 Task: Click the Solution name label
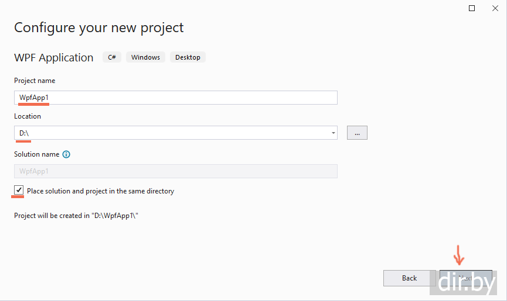[36, 154]
